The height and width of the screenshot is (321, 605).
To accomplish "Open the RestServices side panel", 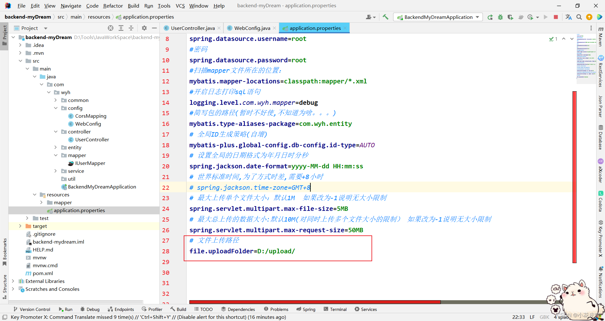I will click(601, 71).
